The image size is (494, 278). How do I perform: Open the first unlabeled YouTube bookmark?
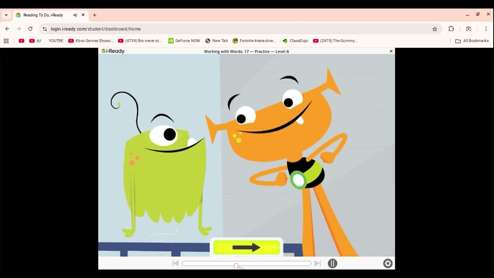tap(22, 41)
